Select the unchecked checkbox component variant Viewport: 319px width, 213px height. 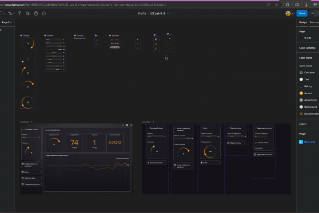97,44
